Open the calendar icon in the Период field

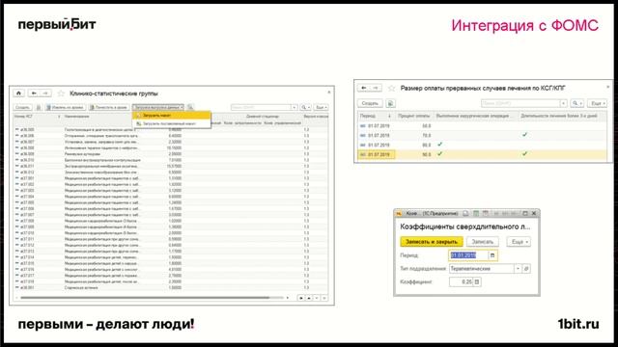492,255
